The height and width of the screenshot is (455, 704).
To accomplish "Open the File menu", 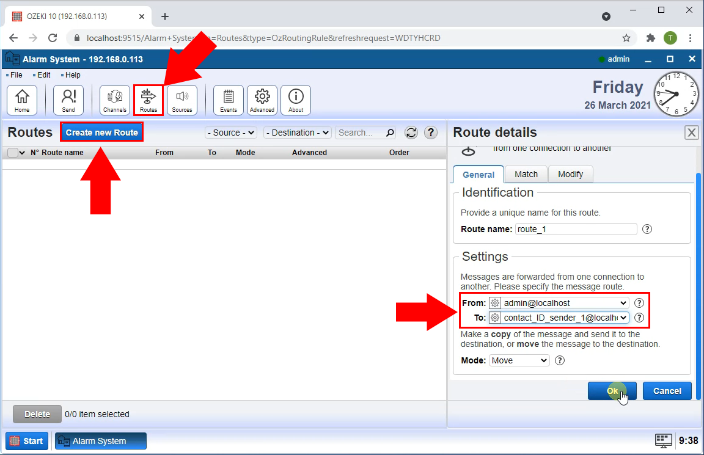I will 16,75.
